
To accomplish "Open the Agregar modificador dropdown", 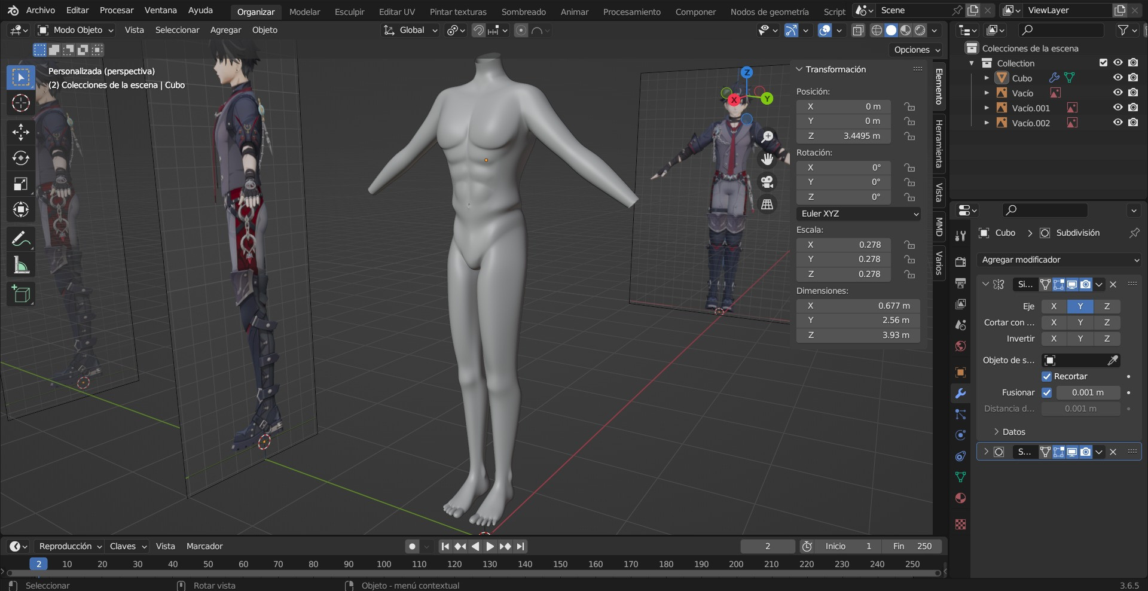I will coord(1060,260).
